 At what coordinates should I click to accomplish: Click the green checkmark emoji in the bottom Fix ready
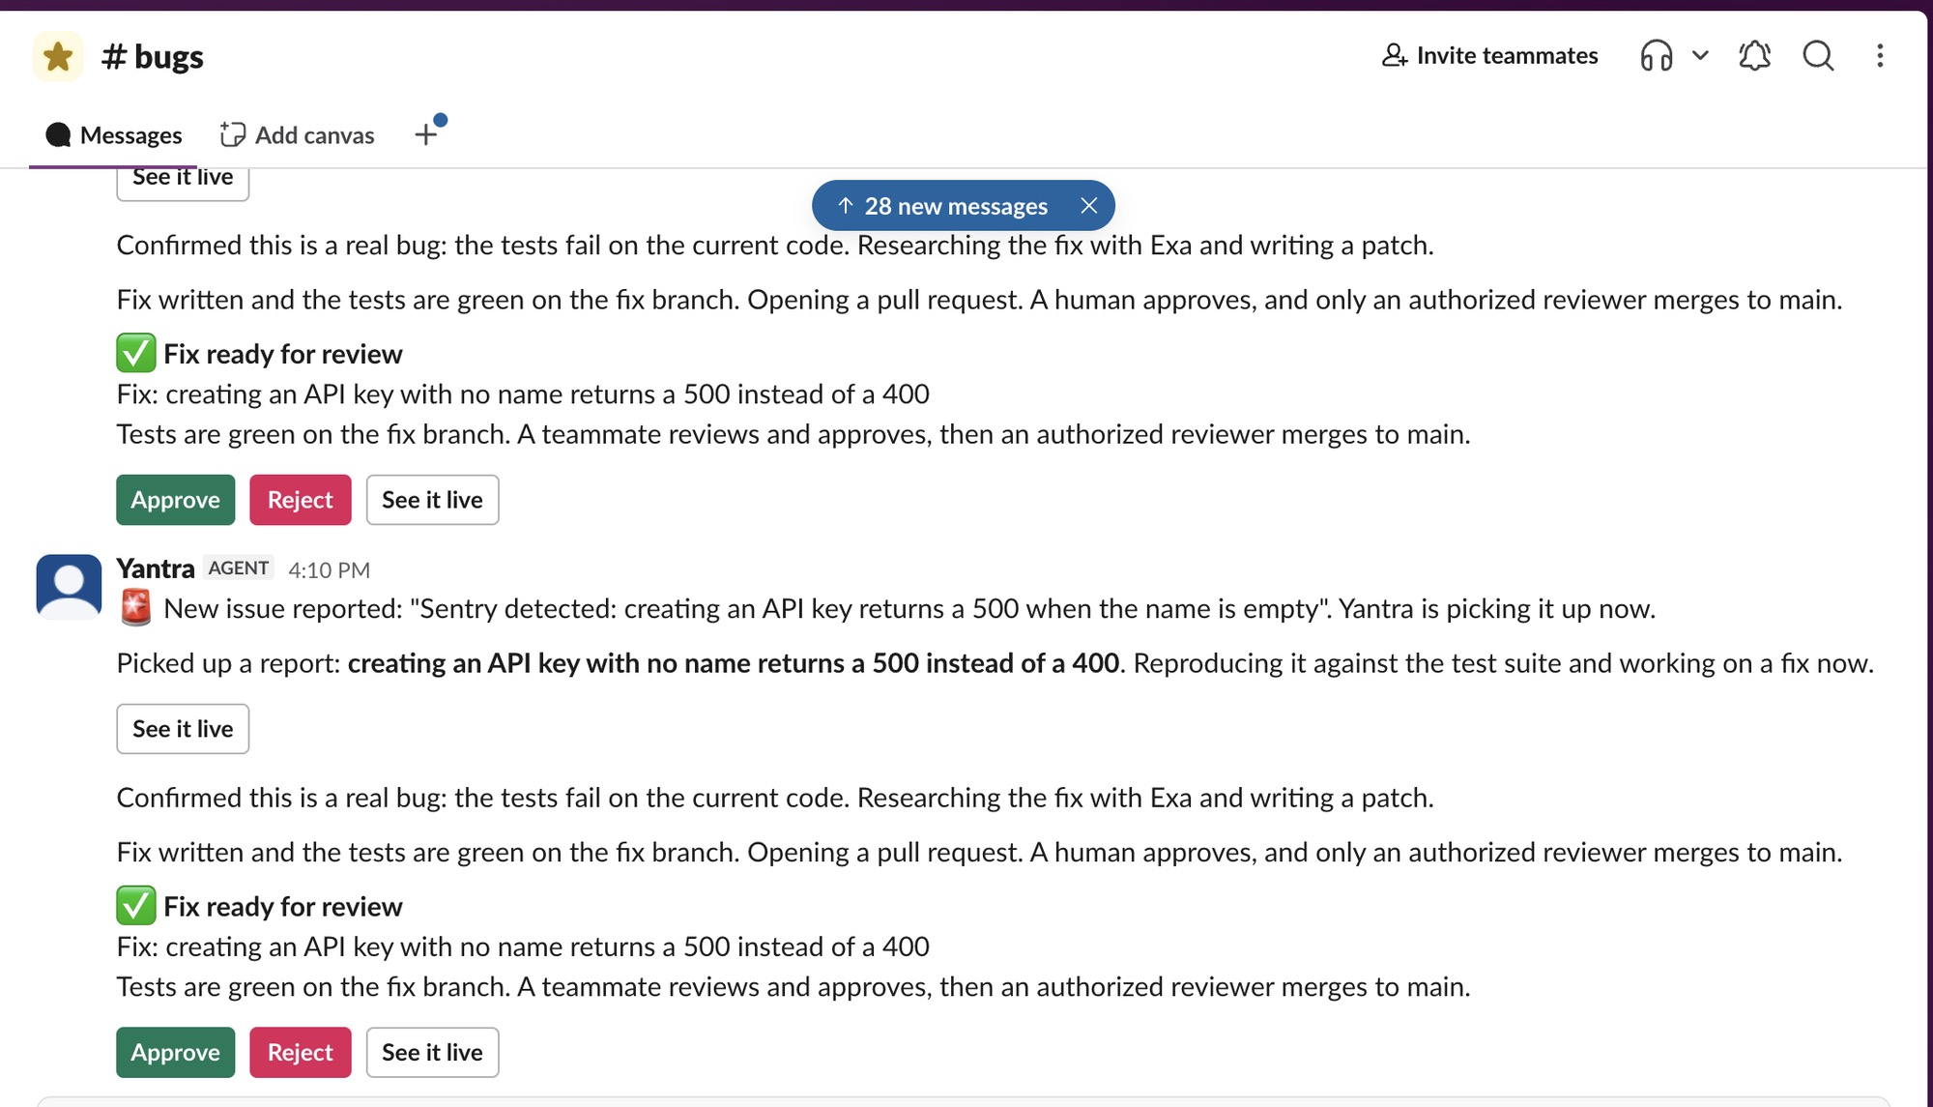click(136, 906)
